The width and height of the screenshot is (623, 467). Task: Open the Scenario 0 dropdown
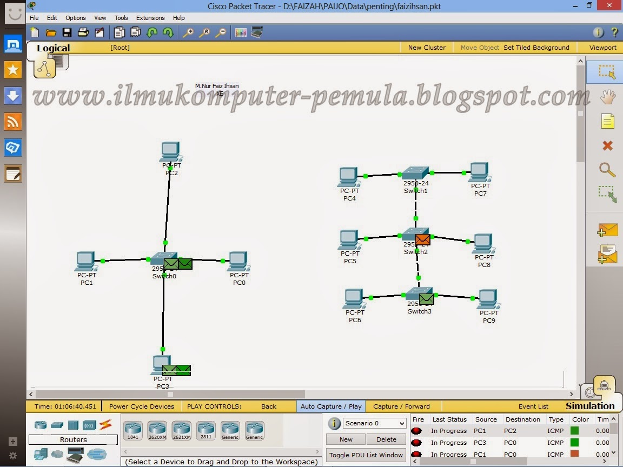click(374, 423)
